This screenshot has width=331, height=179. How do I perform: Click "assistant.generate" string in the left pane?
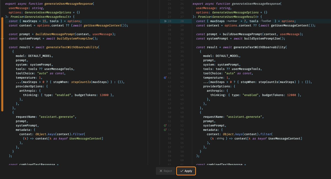pyautogui.click(x=57, y=117)
